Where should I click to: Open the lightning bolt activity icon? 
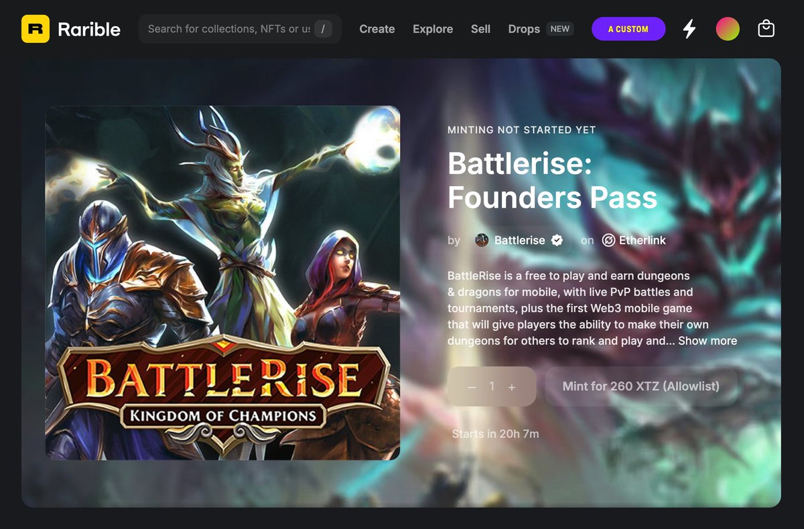click(x=689, y=29)
